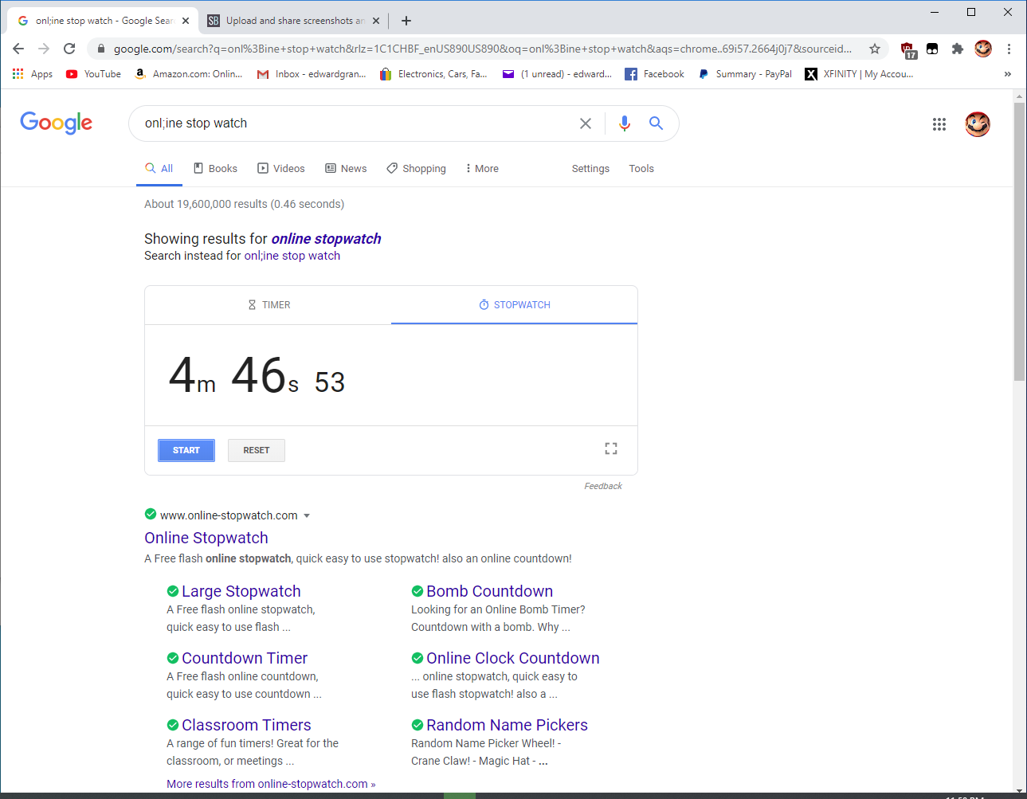
Task: Open the Classroom Timers sitelink
Action: (x=246, y=725)
